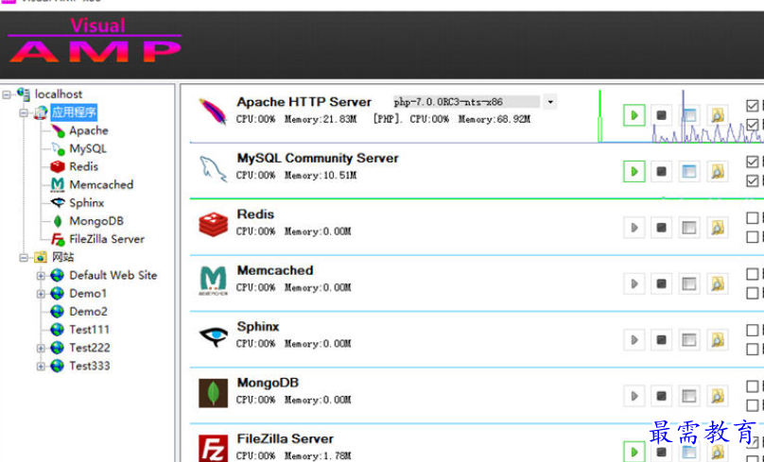Image resolution: width=764 pixels, height=462 pixels.
Task: Check the second checkbox in Redis row
Action: [x=753, y=237]
